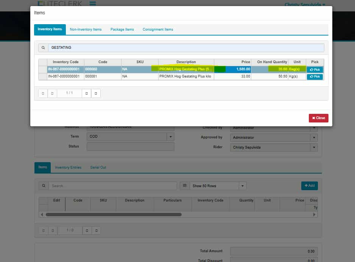The image size is (355, 262).
Task: Select row checkbox for code 000081
Action: click(43, 77)
